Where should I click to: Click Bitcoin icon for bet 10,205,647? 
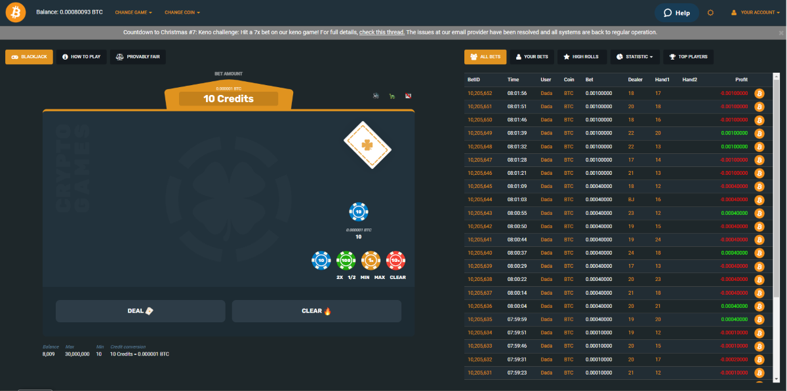coord(759,160)
